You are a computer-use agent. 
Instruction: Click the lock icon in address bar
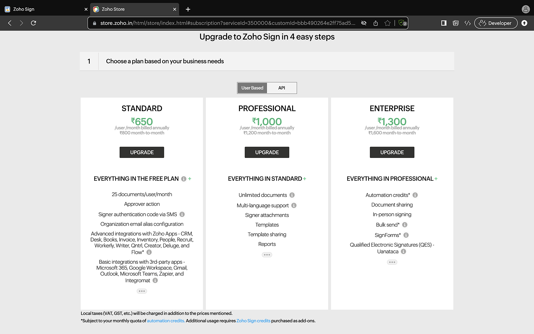pyautogui.click(x=94, y=23)
